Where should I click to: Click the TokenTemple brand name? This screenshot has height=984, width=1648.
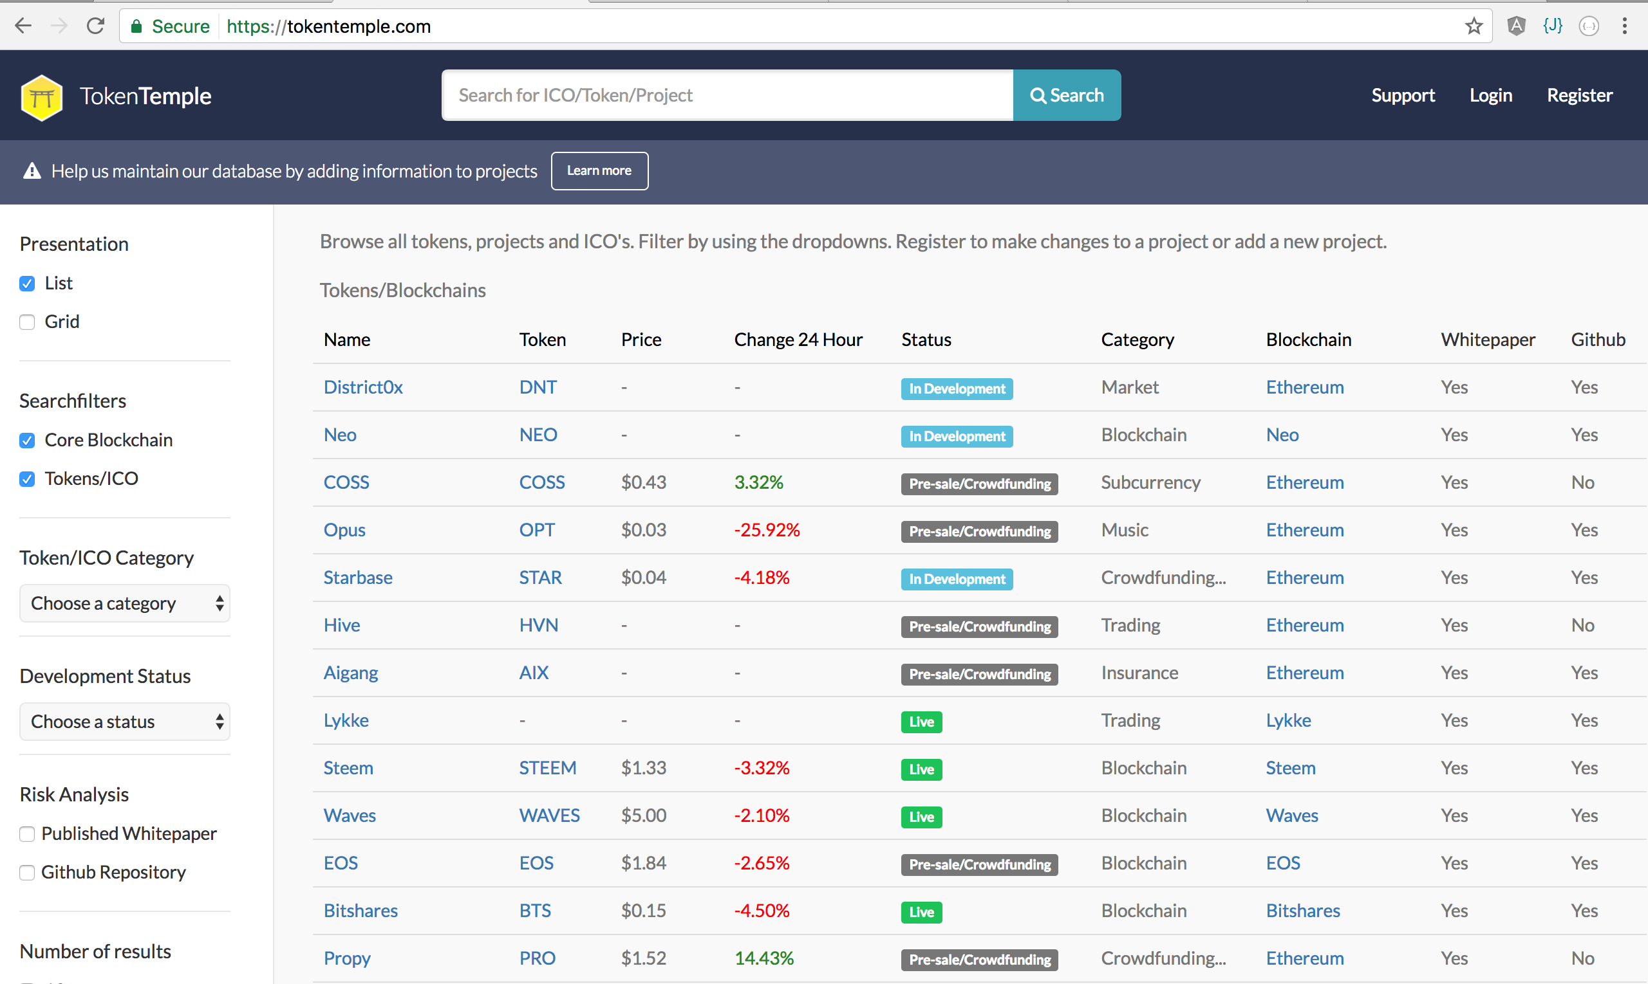(145, 96)
